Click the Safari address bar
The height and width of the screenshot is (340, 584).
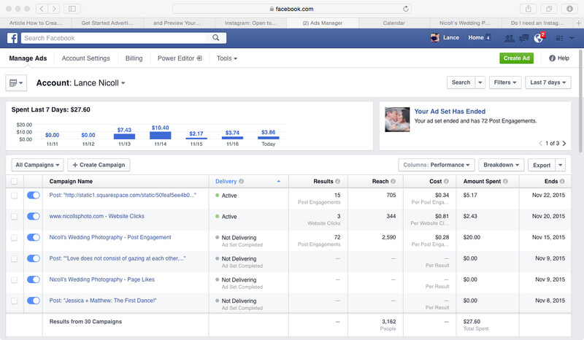coord(291,9)
